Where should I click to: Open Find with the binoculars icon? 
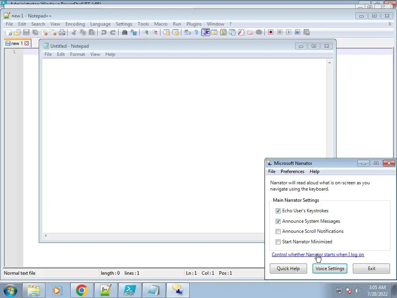click(x=124, y=32)
